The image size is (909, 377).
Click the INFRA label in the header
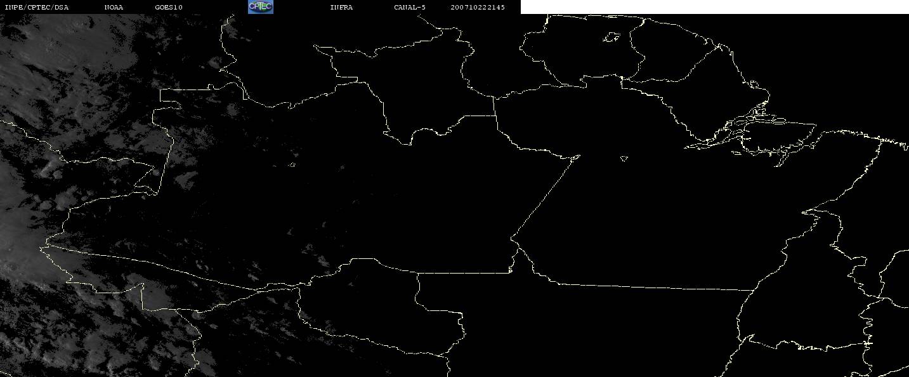click(341, 7)
